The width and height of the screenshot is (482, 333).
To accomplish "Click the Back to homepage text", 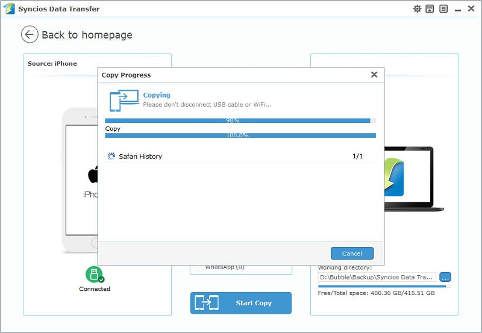I will click(87, 35).
